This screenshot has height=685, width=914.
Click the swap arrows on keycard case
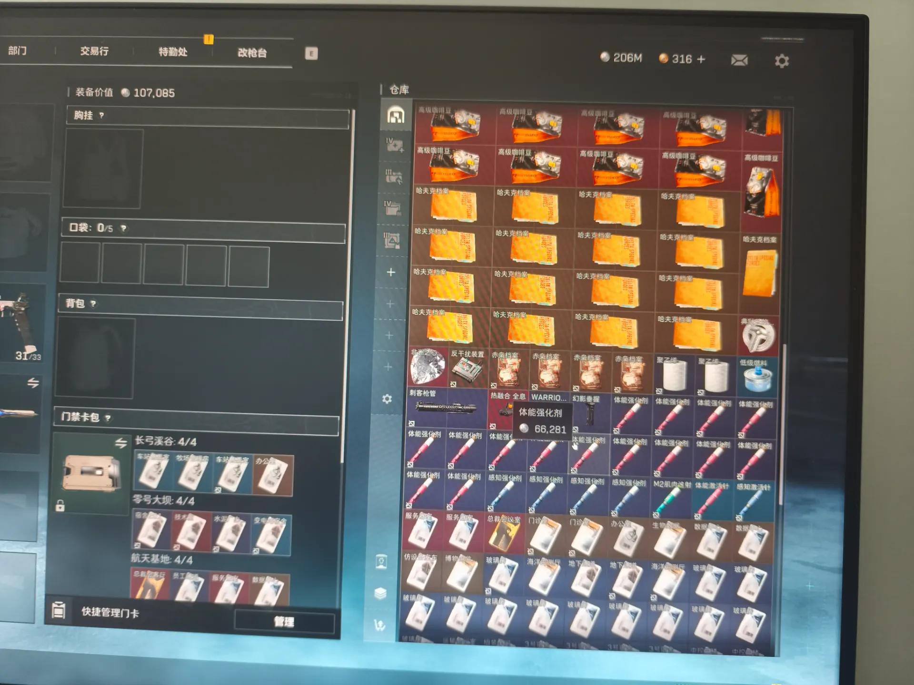point(121,443)
